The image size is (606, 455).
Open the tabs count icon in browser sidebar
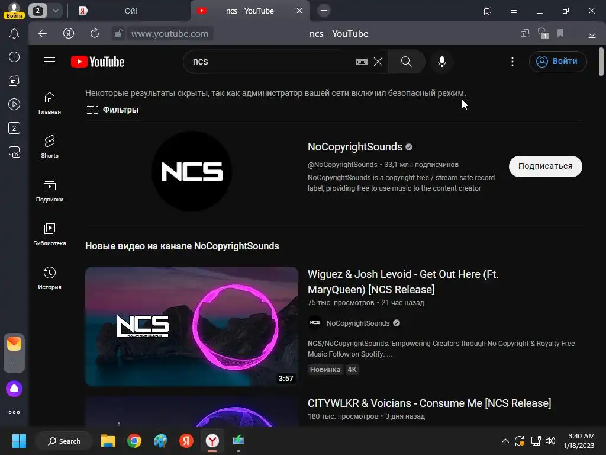tap(14, 128)
